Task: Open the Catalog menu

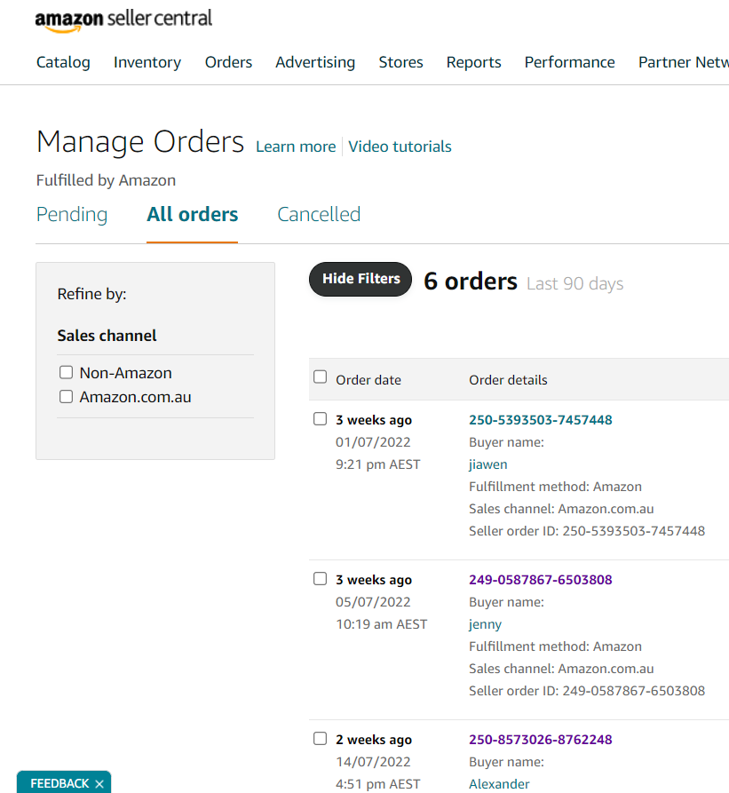Action: [x=63, y=62]
